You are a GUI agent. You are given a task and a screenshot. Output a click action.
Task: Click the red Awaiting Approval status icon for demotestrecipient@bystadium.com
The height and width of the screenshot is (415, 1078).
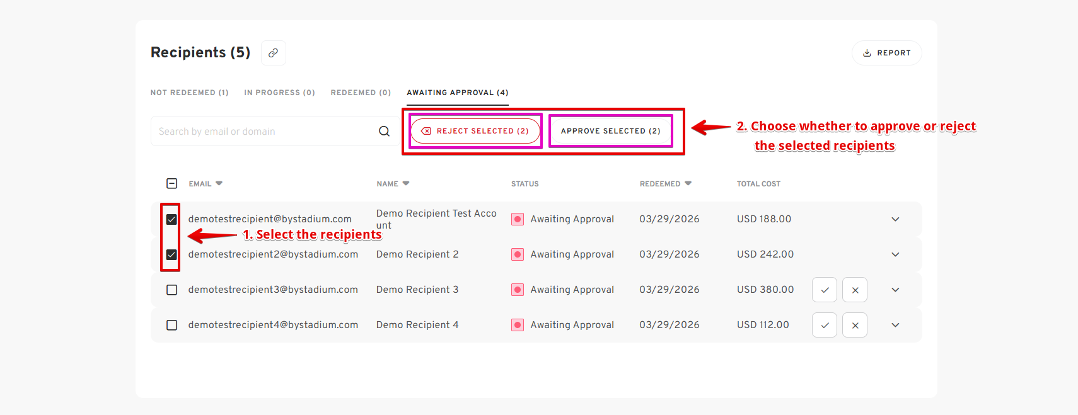pos(518,219)
